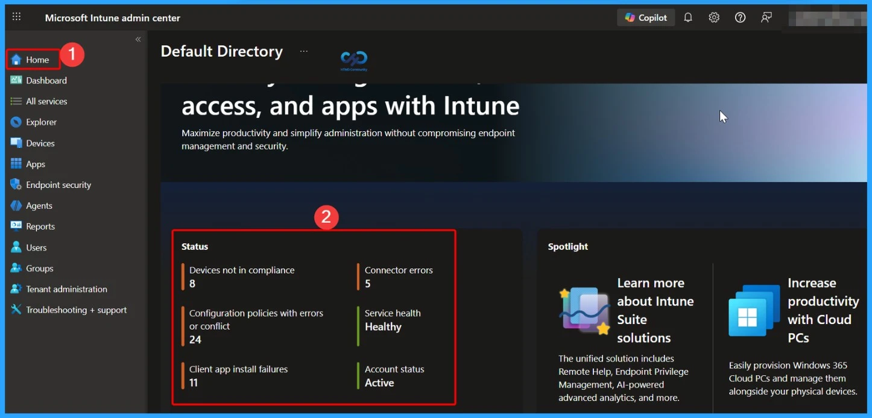Click the Dashboard chart icon
872x418 pixels.
pos(16,80)
